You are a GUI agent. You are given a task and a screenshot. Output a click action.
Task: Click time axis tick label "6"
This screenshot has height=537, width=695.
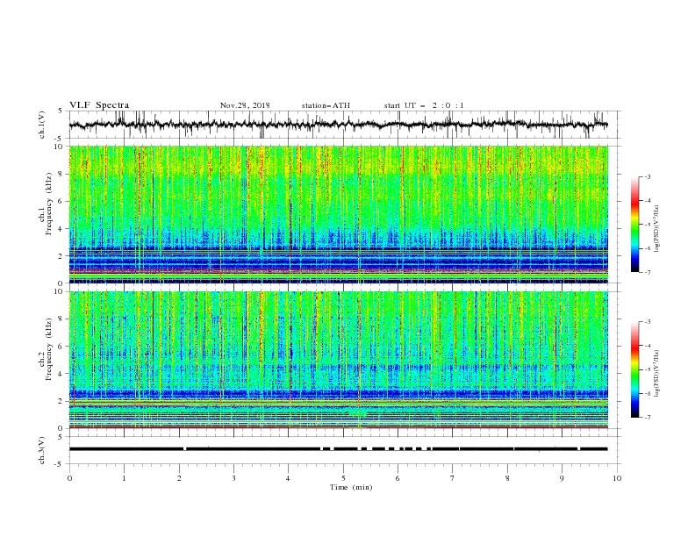coord(398,478)
